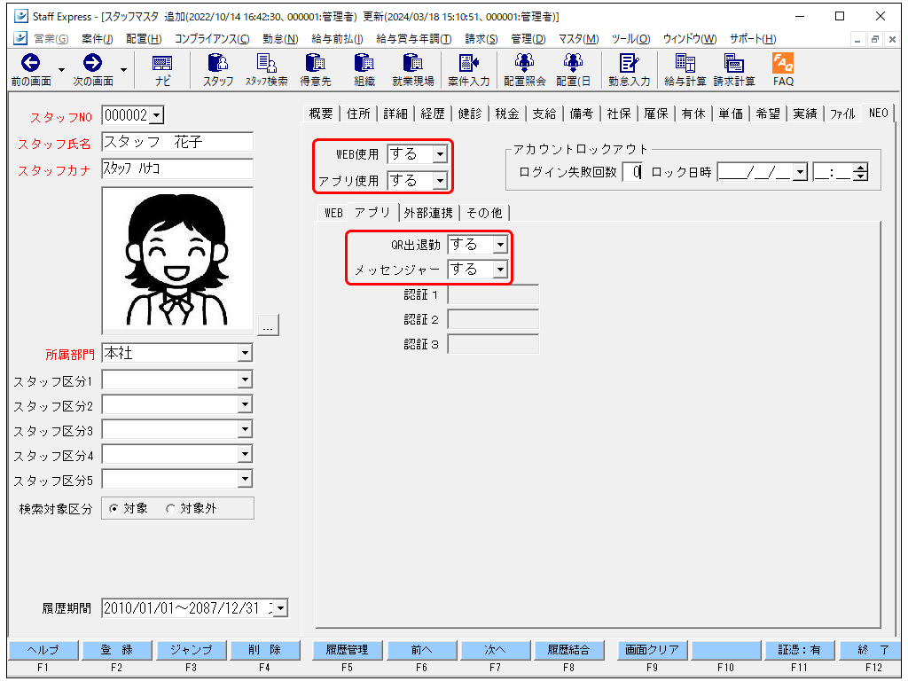The image size is (908, 681).
Task: Open the メッセンジャー dropdown
Action: pyautogui.click(x=500, y=270)
